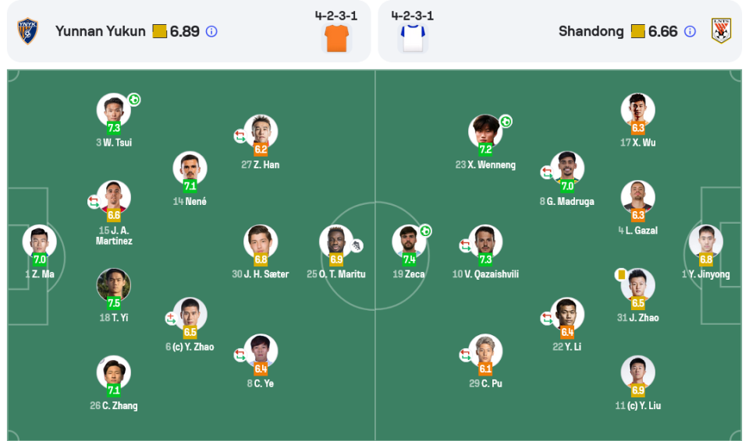Click the substitution icon next to G. Madruga
Image resolution: width=749 pixels, height=441 pixels.
[x=547, y=172]
